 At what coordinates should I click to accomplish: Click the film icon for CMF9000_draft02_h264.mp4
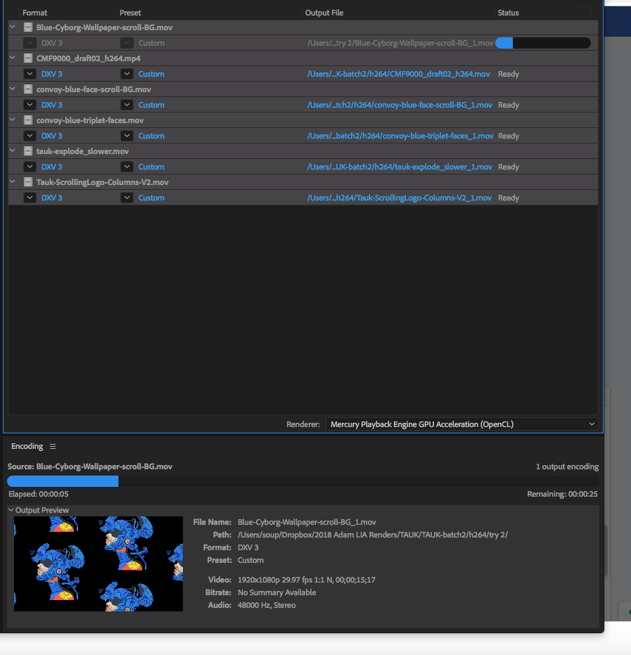28,58
